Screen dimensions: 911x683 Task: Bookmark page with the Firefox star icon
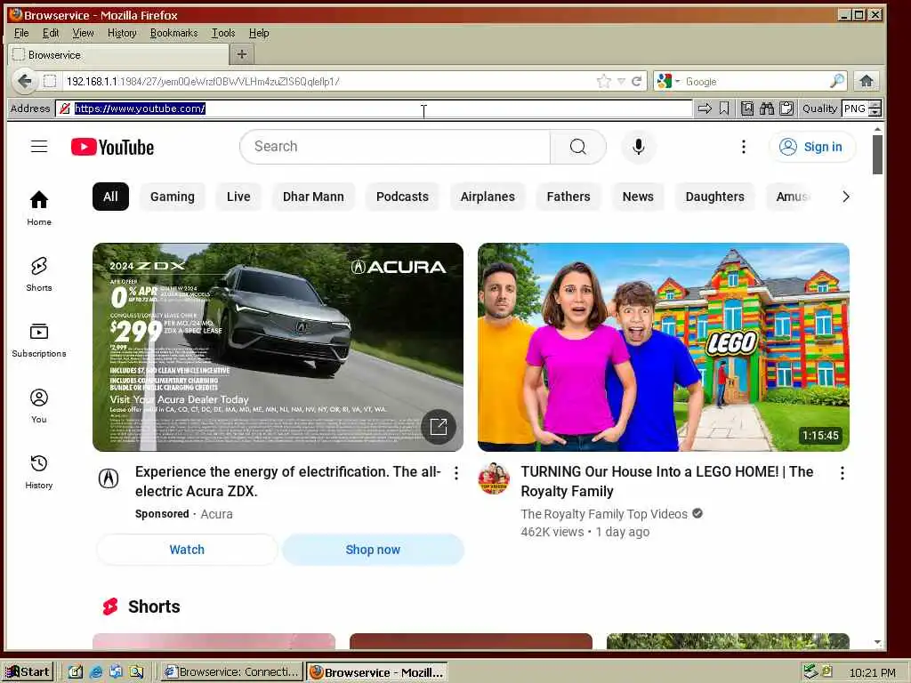click(x=604, y=81)
